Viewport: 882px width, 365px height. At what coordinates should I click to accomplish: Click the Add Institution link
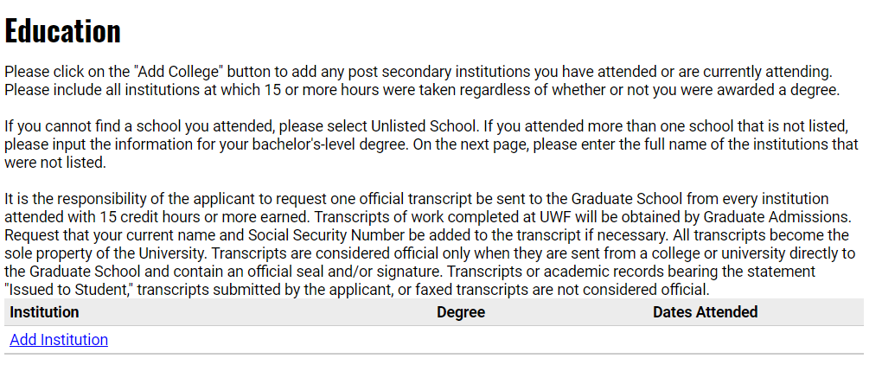click(x=59, y=340)
